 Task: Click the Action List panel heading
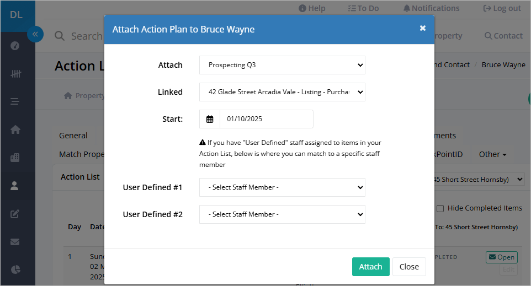pos(80,177)
